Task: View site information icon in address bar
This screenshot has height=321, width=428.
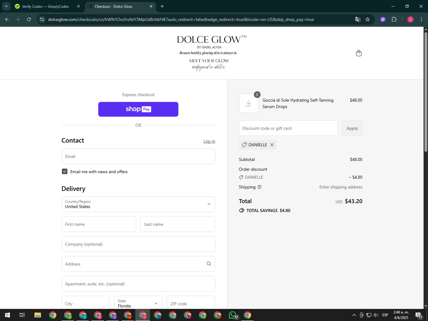Action: (x=42, y=19)
